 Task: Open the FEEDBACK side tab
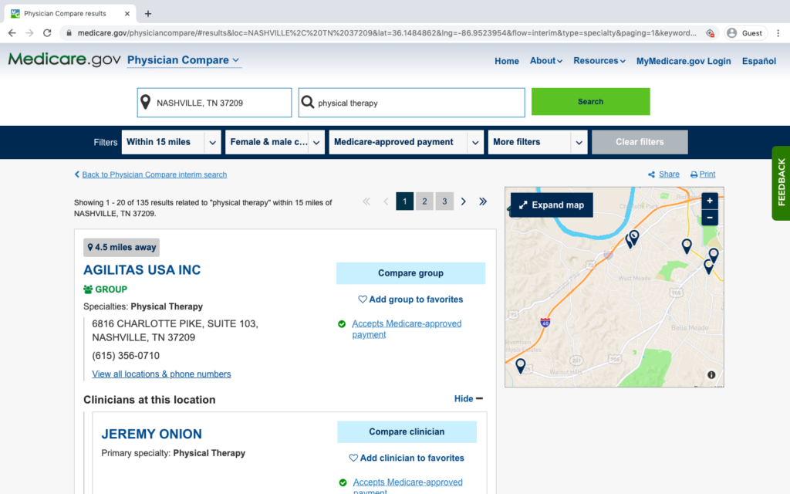[781, 183]
